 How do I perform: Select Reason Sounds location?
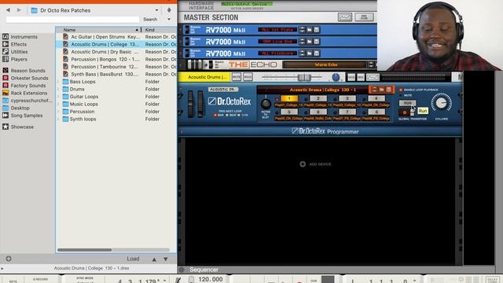pyautogui.click(x=24, y=70)
